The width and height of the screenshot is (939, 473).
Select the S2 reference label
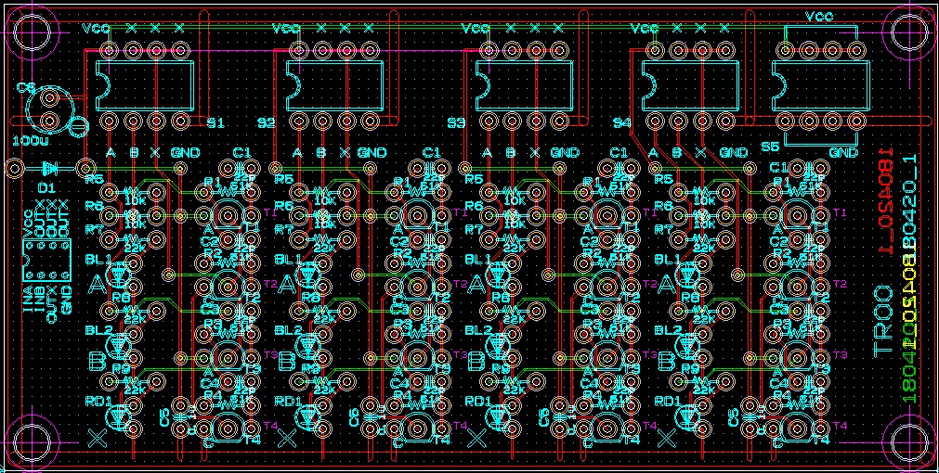click(267, 123)
